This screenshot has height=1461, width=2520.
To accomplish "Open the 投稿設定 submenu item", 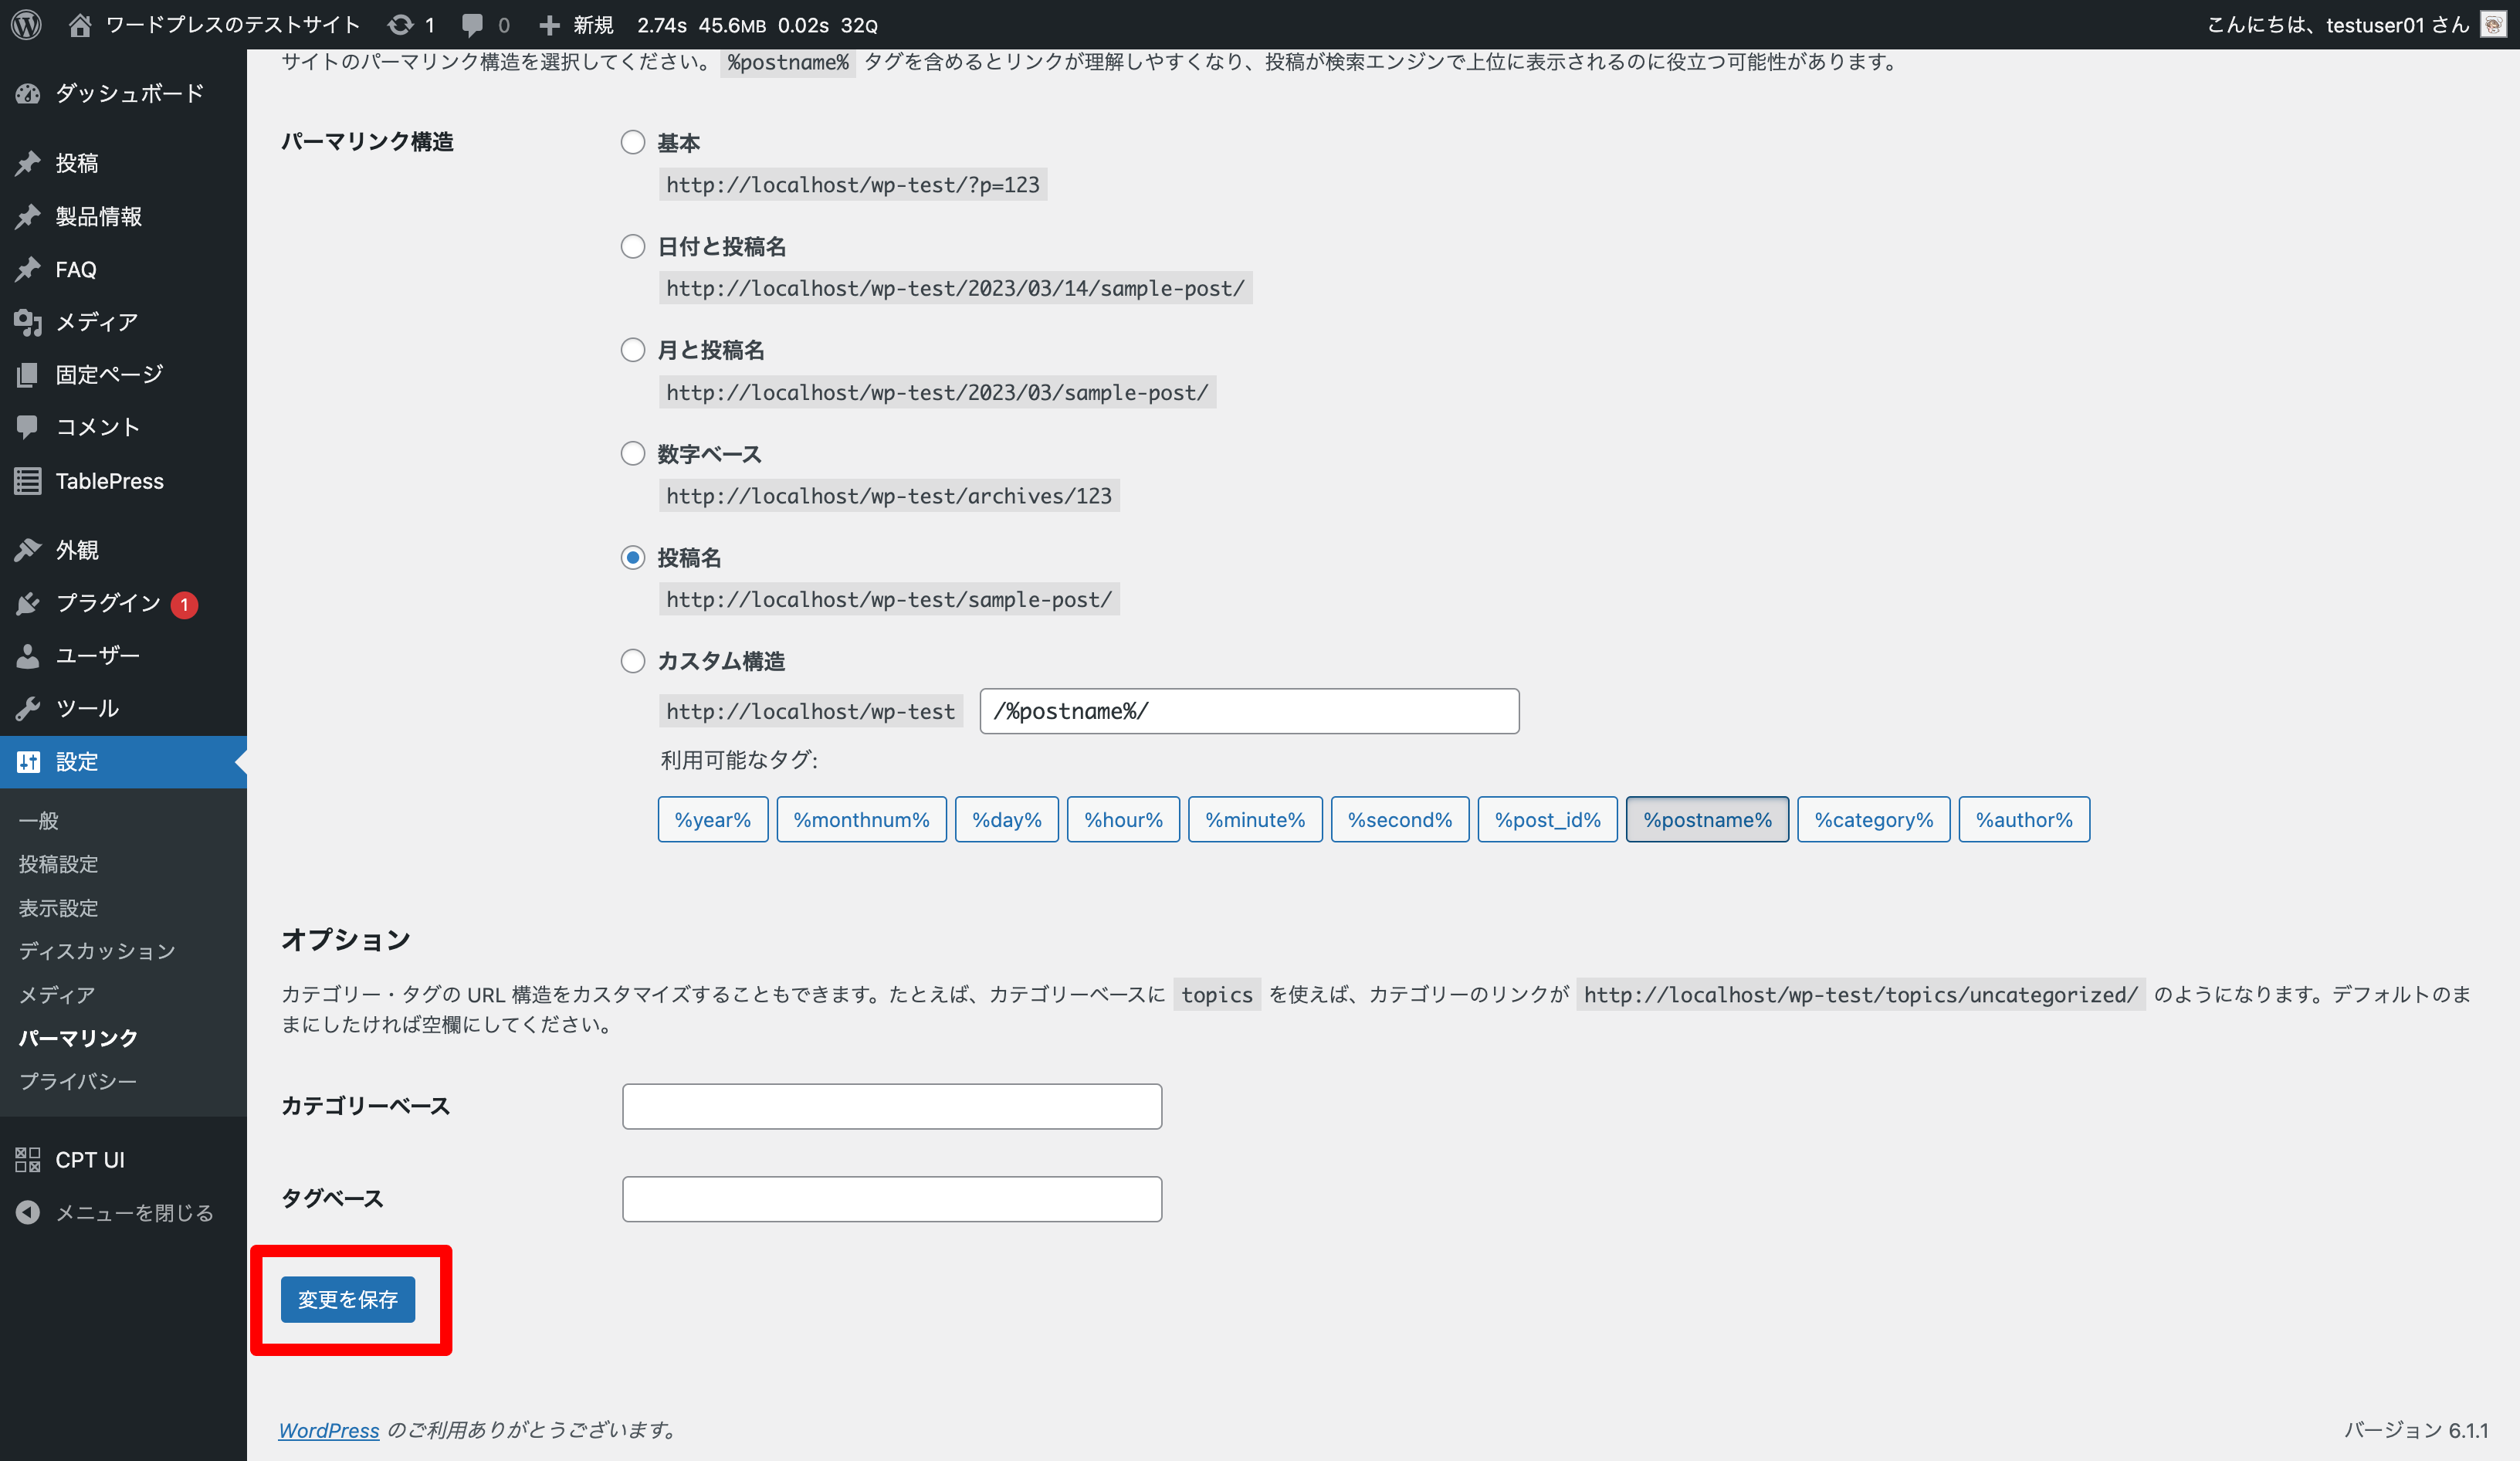I will coord(58,864).
